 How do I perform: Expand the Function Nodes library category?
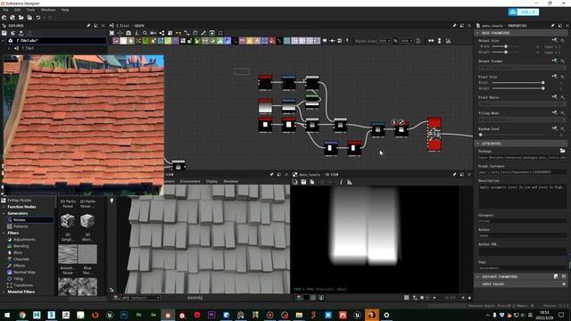[4, 207]
